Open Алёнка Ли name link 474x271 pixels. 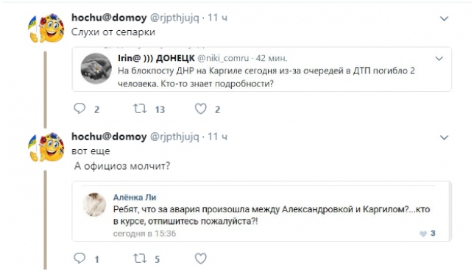135,198
